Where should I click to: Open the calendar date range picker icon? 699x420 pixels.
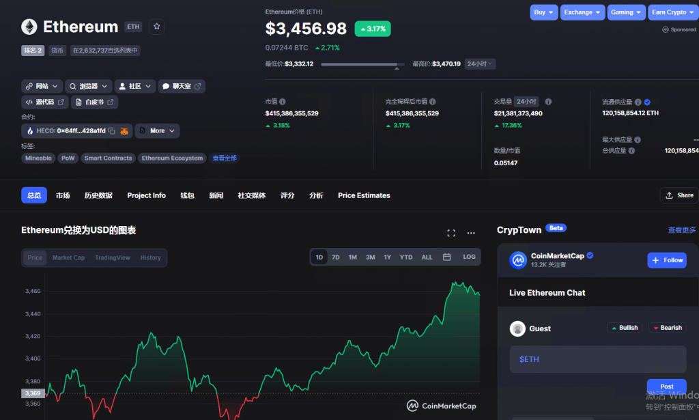(446, 257)
